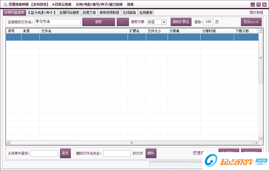Click the horizontal scrollbar thumb
This screenshot has width=269, height=171.
[x=132, y=143]
